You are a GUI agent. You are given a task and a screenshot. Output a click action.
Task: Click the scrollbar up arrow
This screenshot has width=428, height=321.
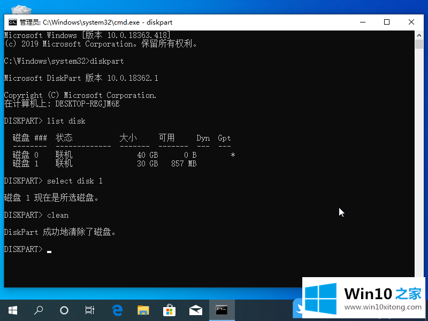419,35
